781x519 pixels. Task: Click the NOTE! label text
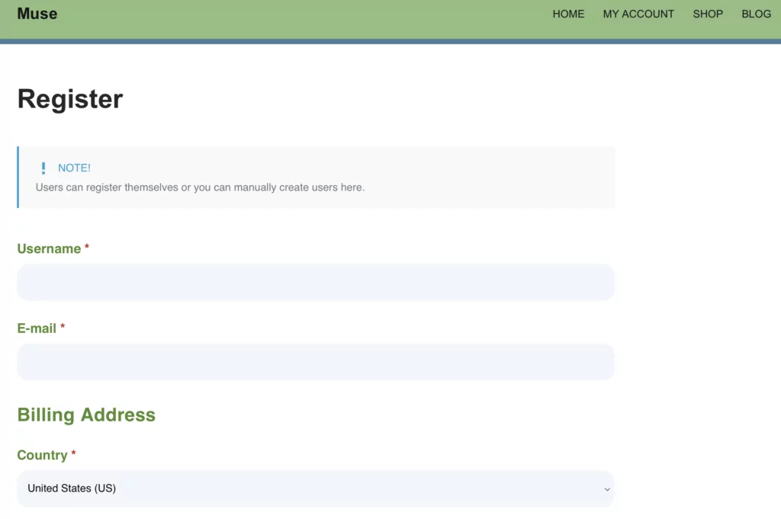click(x=74, y=168)
